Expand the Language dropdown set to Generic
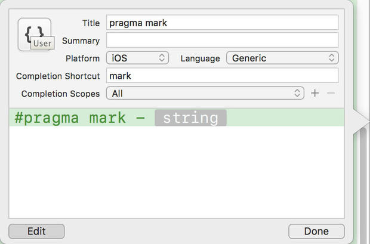 (x=282, y=58)
